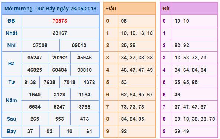Screen dimensions: 220x139
Task: Click the brown row label 7 in Đầu table
Action: tap(107, 107)
